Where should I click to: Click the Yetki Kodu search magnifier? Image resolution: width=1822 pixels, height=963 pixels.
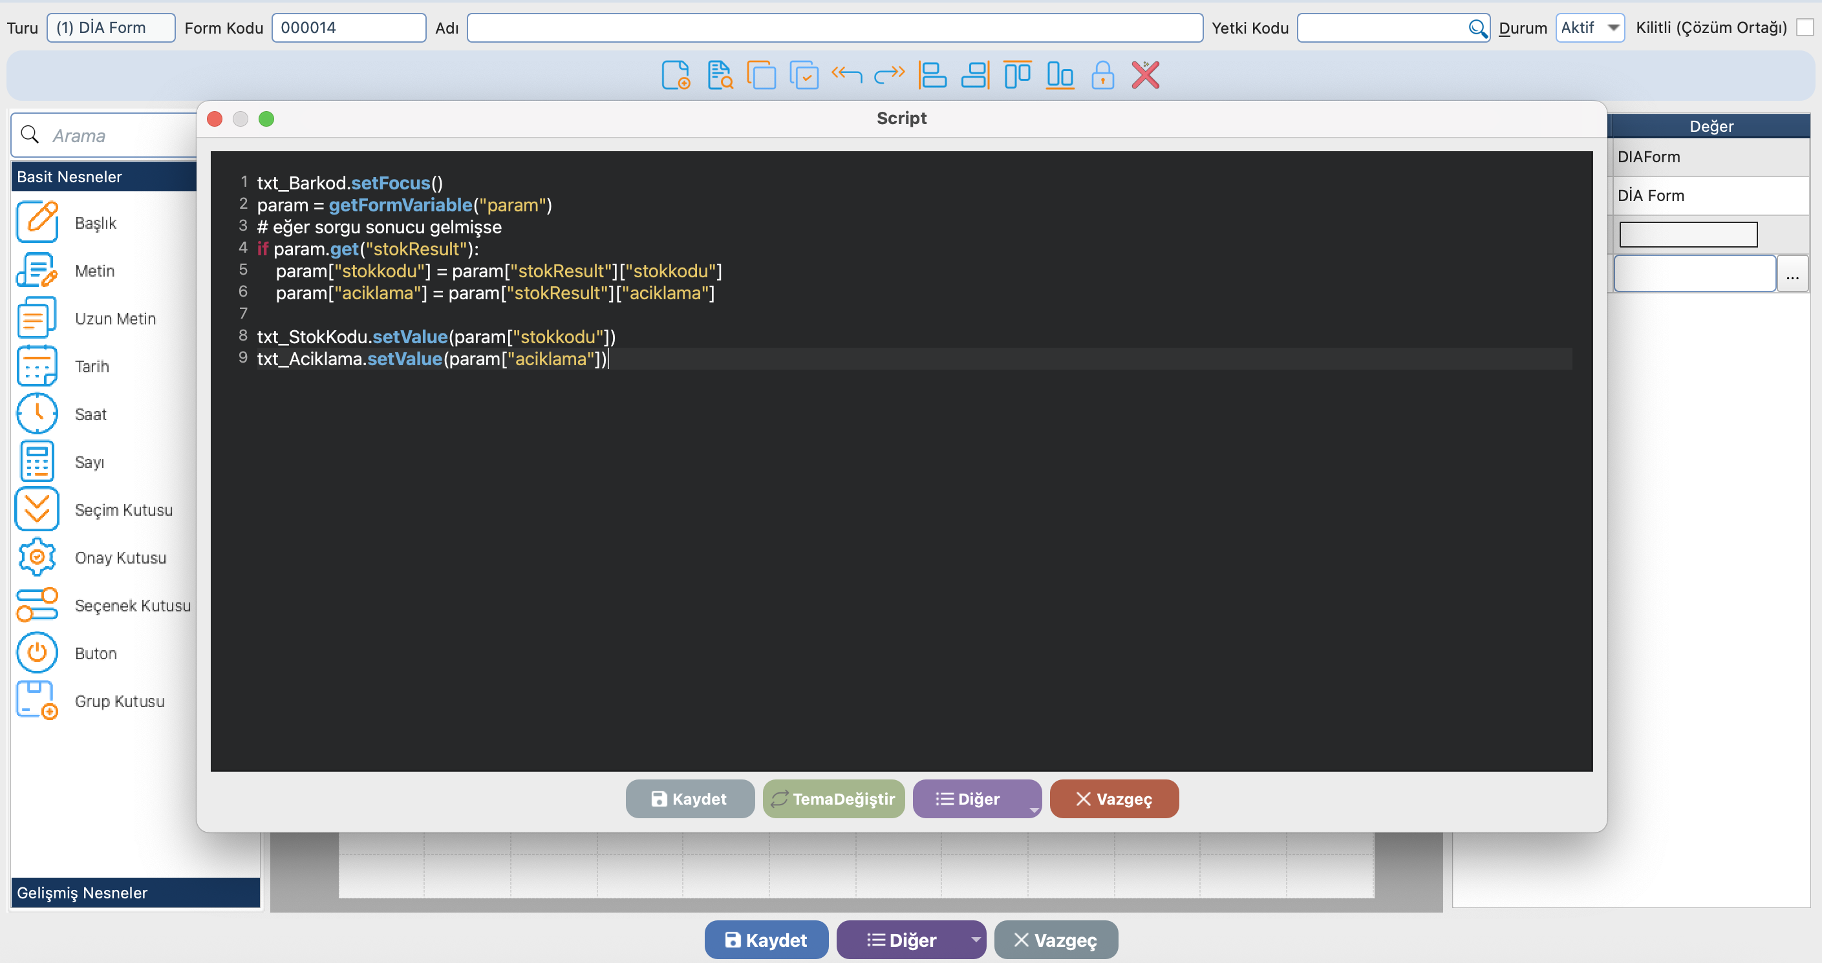pyautogui.click(x=1477, y=28)
